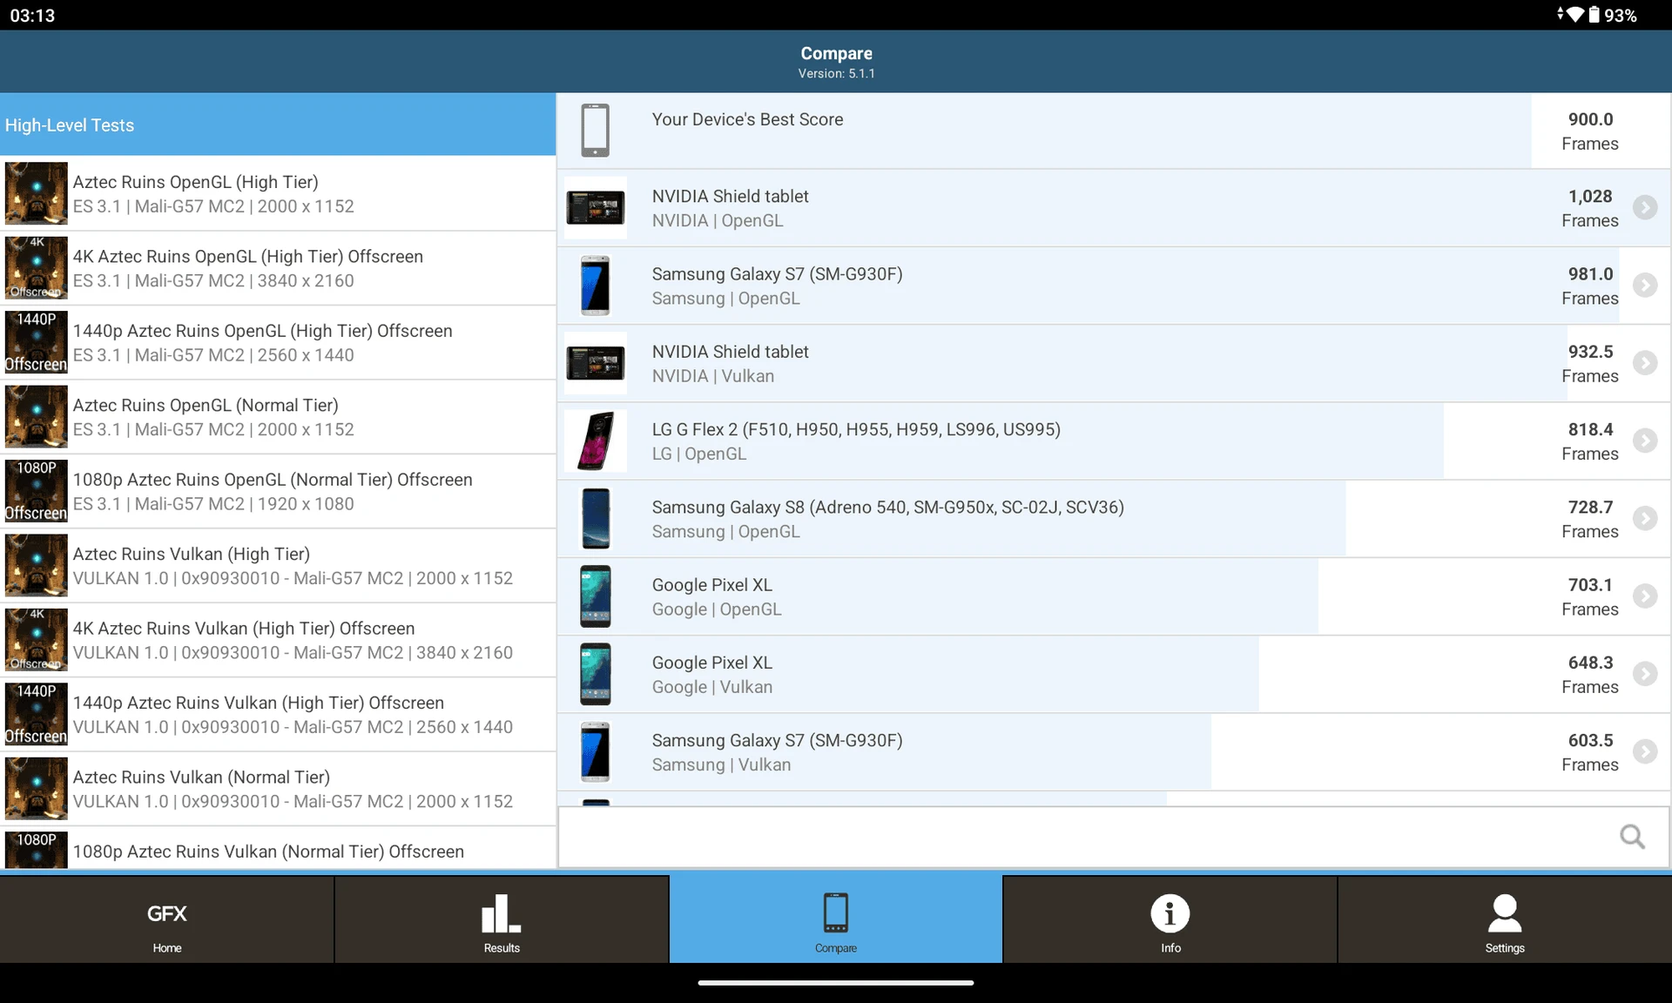Click Samsung Galaxy S7 OpenGL device image

596,286
